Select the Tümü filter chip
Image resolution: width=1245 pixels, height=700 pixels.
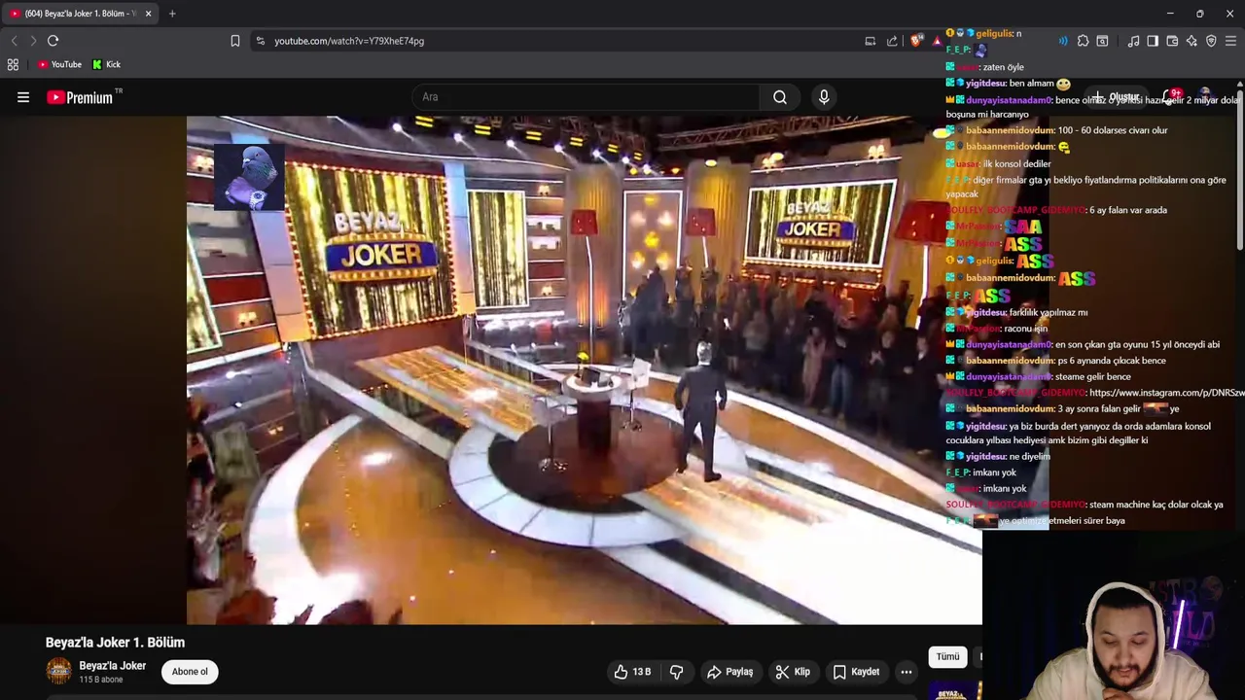(x=947, y=657)
